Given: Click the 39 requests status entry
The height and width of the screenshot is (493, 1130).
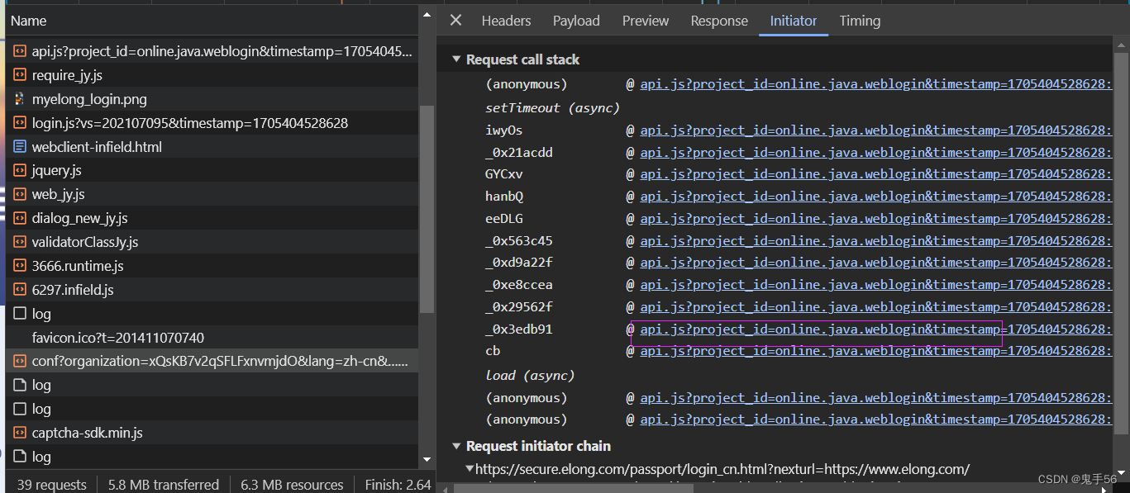Looking at the screenshot, I should coord(51,485).
